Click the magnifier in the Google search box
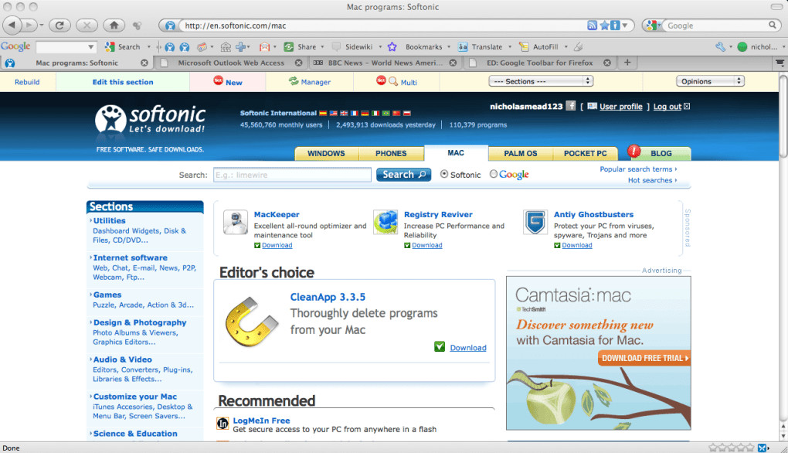This screenshot has height=453, width=788. pos(773,26)
